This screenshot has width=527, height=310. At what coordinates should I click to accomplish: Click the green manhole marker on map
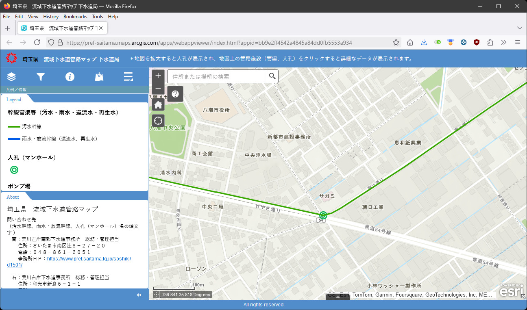pos(323,215)
